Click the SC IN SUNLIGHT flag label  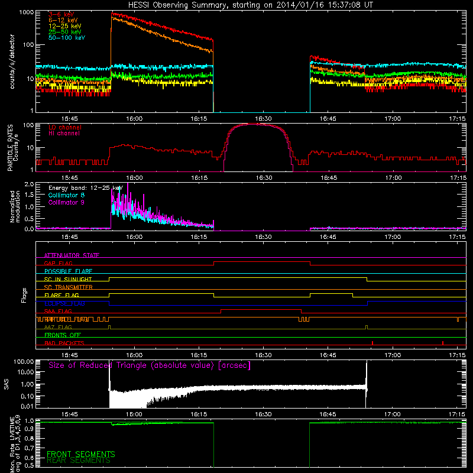click(68, 279)
